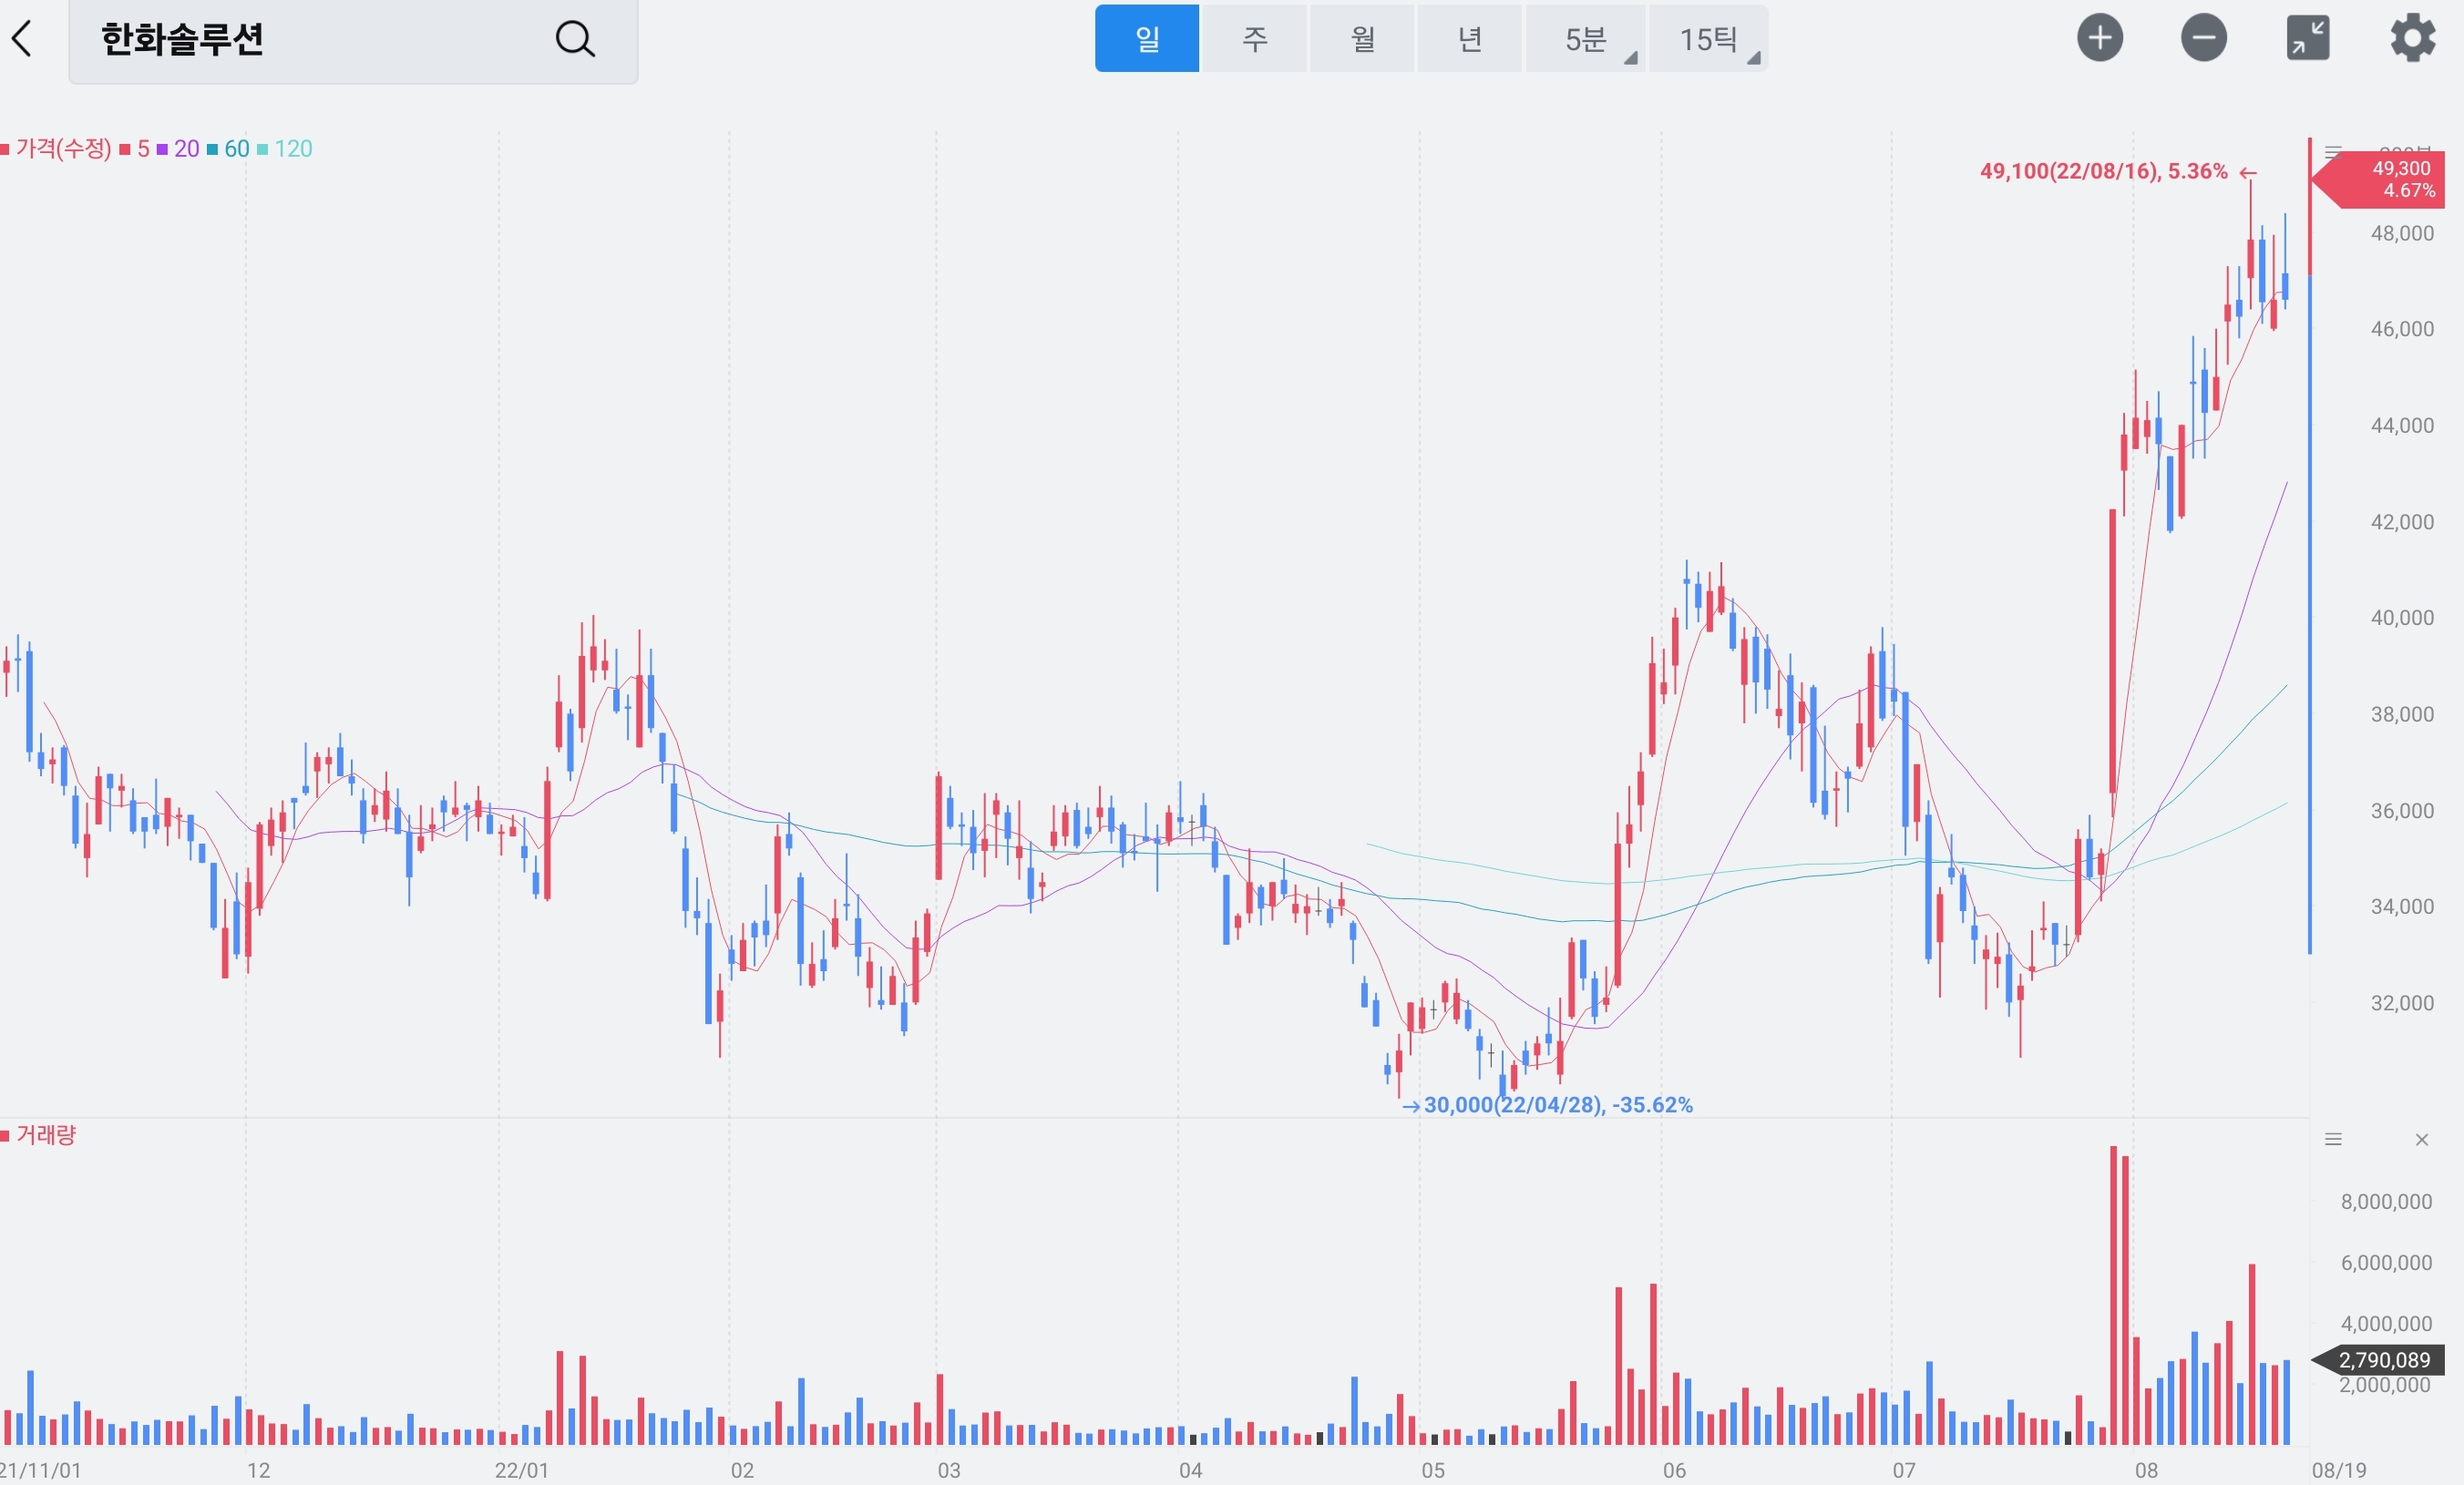Open the price chart panel menu icon
This screenshot has height=1485, width=2464.
tap(2333, 152)
